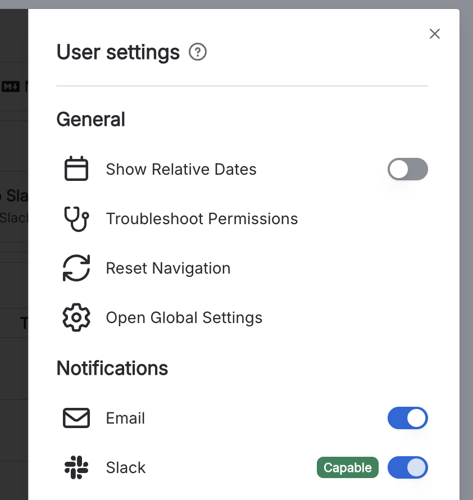
Task: Click the Slack row in Notifications
Action: pos(125,467)
